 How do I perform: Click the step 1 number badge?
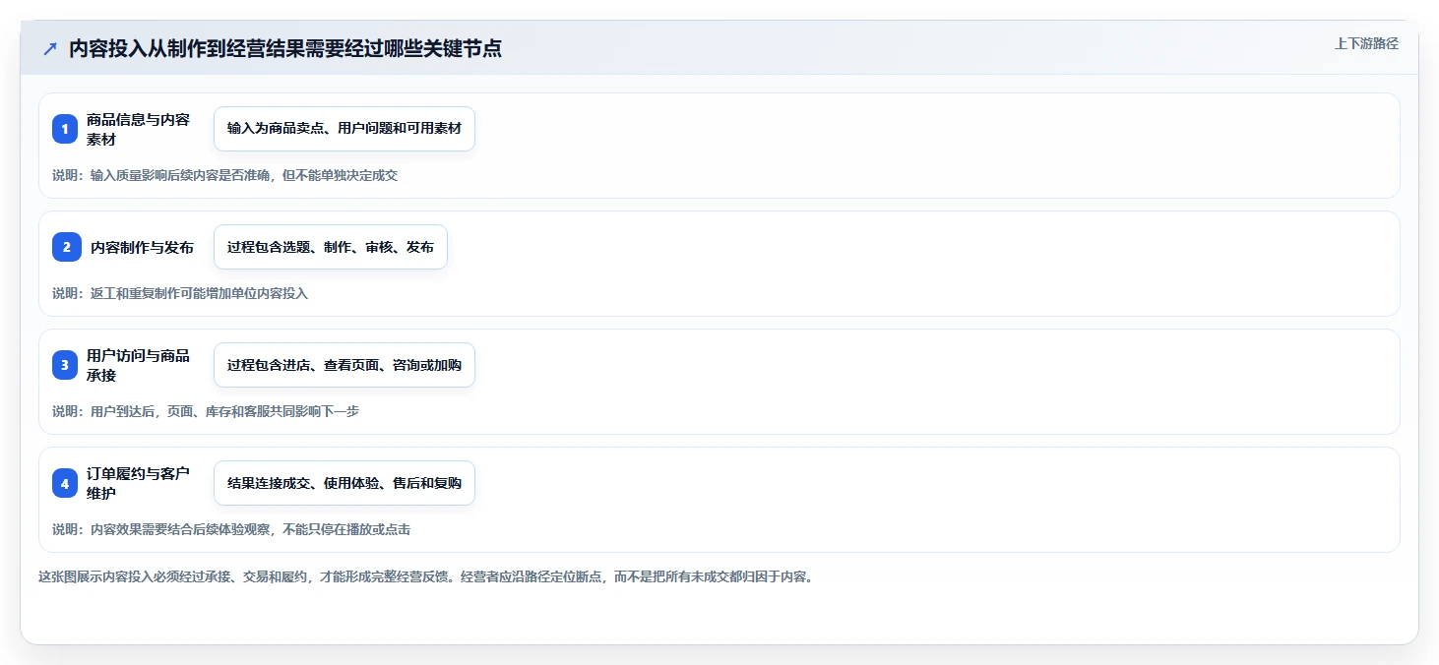click(65, 129)
